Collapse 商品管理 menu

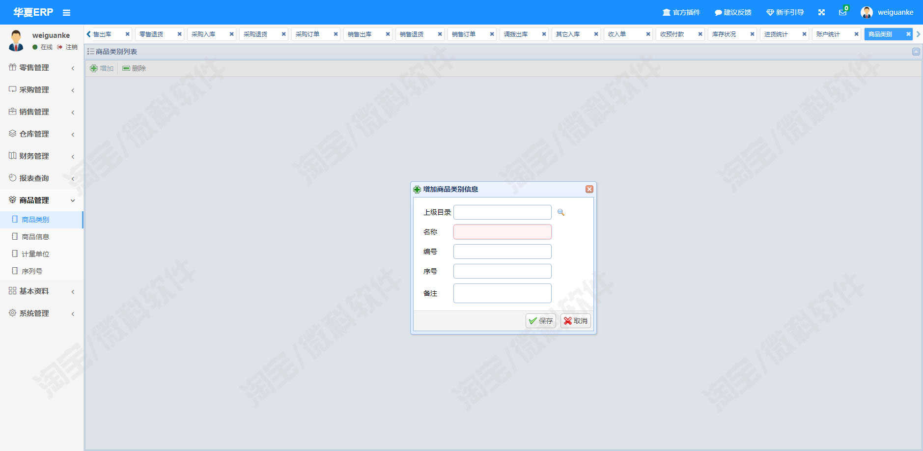coord(42,200)
